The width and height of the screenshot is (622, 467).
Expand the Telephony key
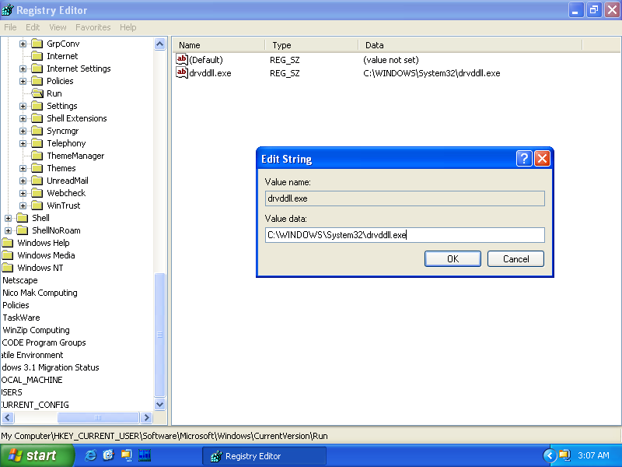[x=23, y=143]
